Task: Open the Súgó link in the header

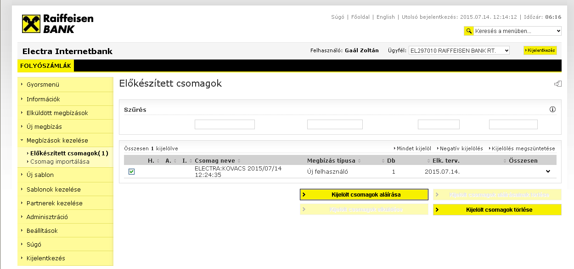Action: tap(338, 17)
